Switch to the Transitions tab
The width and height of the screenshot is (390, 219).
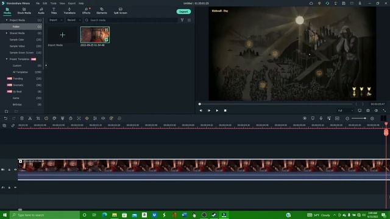(x=69, y=11)
